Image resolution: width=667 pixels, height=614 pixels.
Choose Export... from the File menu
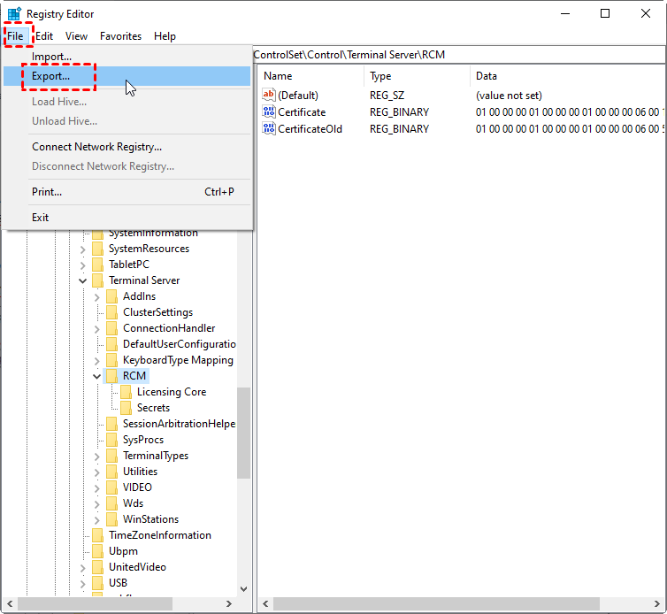pyautogui.click(x=51, y=77)
